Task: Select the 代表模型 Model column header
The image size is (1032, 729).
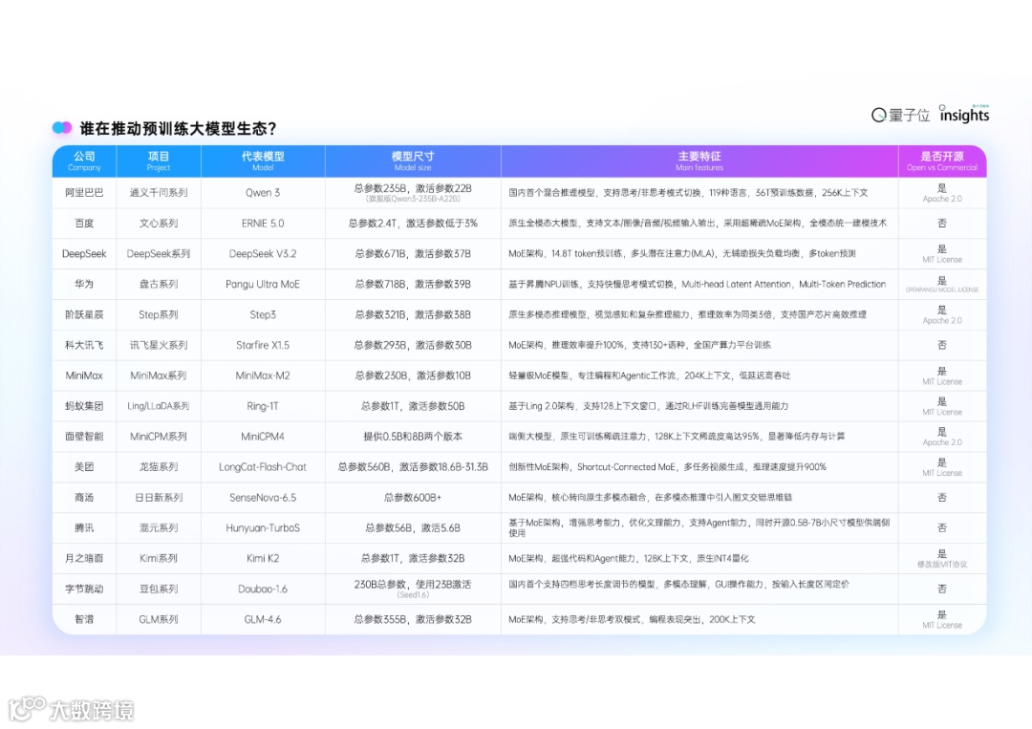Action: pos(263,161)
